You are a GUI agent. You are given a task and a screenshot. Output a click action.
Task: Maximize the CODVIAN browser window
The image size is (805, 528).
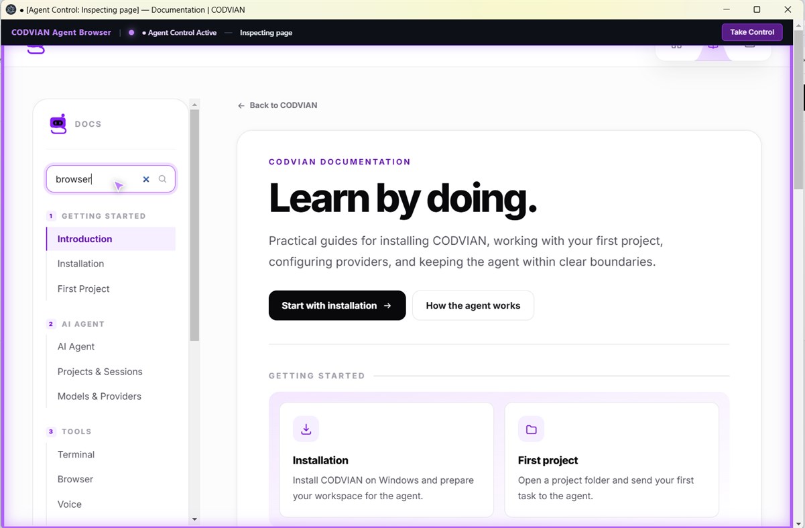tap(757, 9)
